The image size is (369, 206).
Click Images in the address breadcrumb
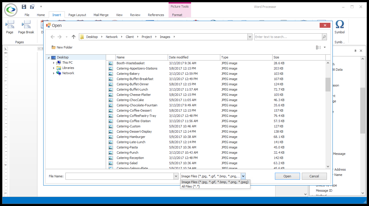165,37
